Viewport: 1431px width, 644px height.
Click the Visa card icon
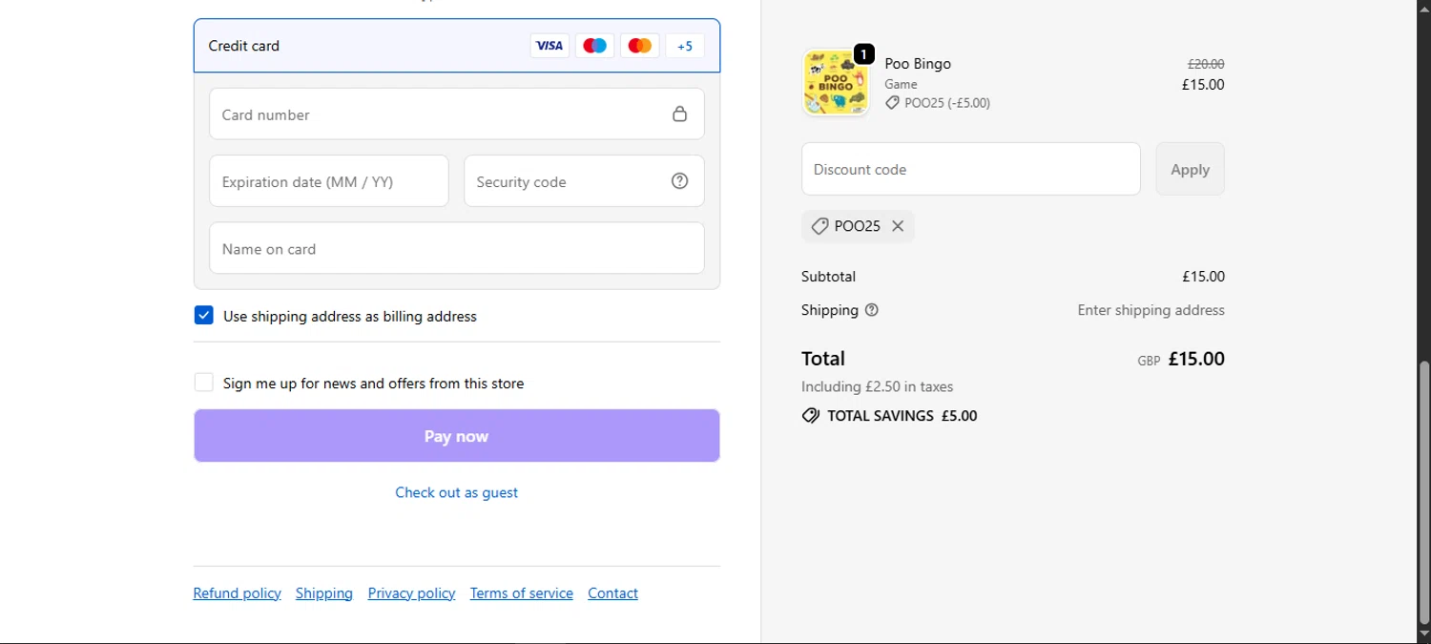click(550, 46)
